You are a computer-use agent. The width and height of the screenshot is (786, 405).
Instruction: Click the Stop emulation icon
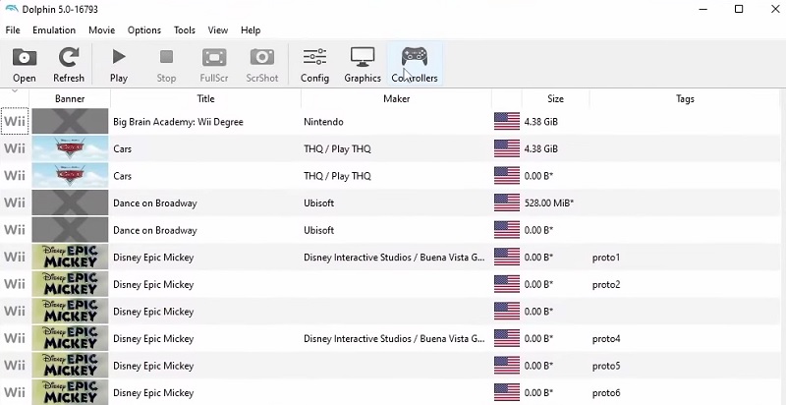click(x=166, y=65)
